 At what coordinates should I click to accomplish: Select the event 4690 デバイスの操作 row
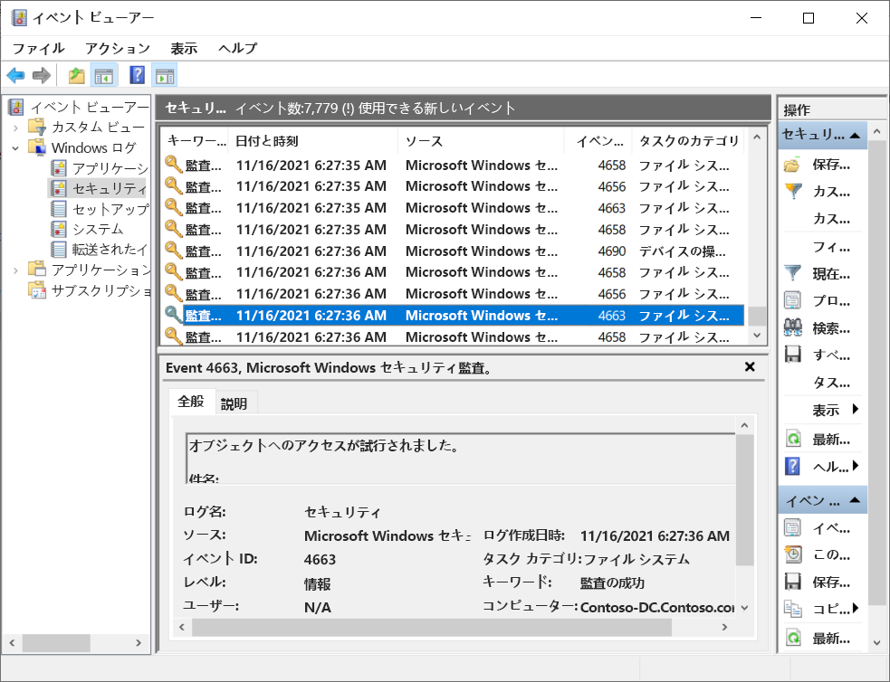(x=455, y=251)
